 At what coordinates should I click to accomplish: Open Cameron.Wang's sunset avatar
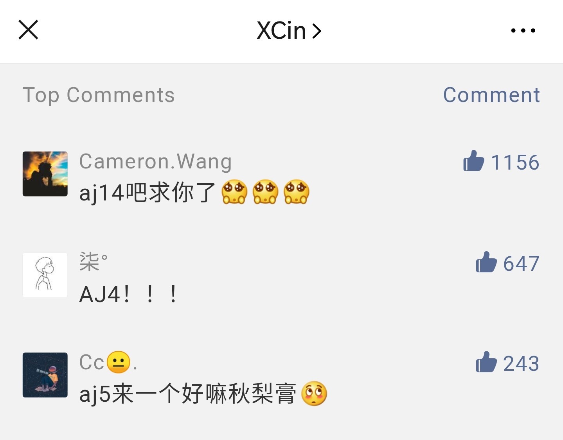coord(45,174)
